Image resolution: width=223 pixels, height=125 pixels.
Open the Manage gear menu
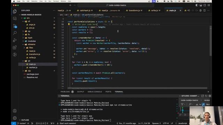point(15,118)
